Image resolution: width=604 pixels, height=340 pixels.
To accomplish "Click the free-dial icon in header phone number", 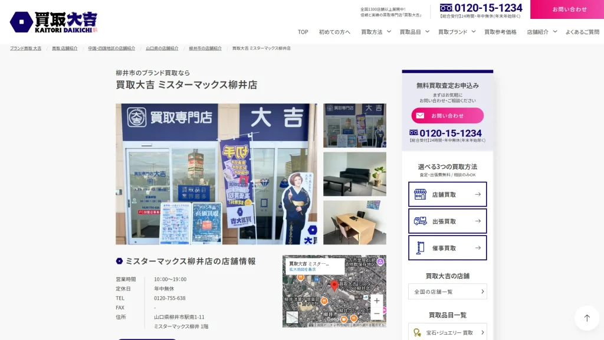I will coord(446,8).
